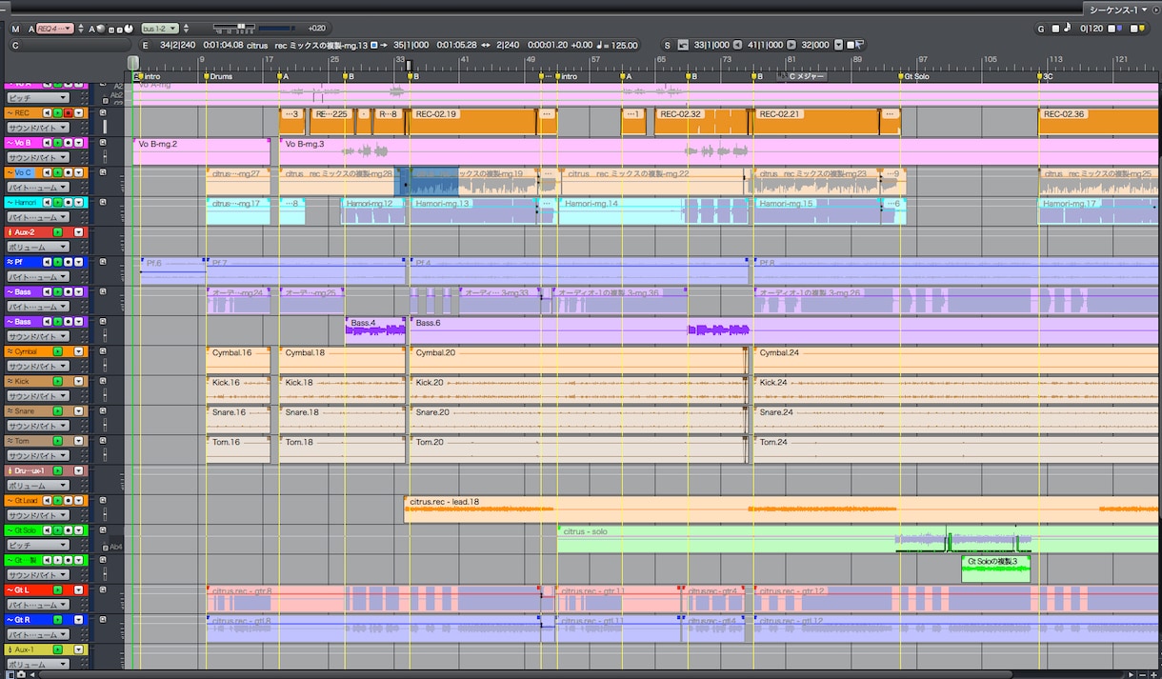Screen dimensions: 1162x679
Task: Click the green play icon on Aux-2 track
Action: (x=57, y=232)
